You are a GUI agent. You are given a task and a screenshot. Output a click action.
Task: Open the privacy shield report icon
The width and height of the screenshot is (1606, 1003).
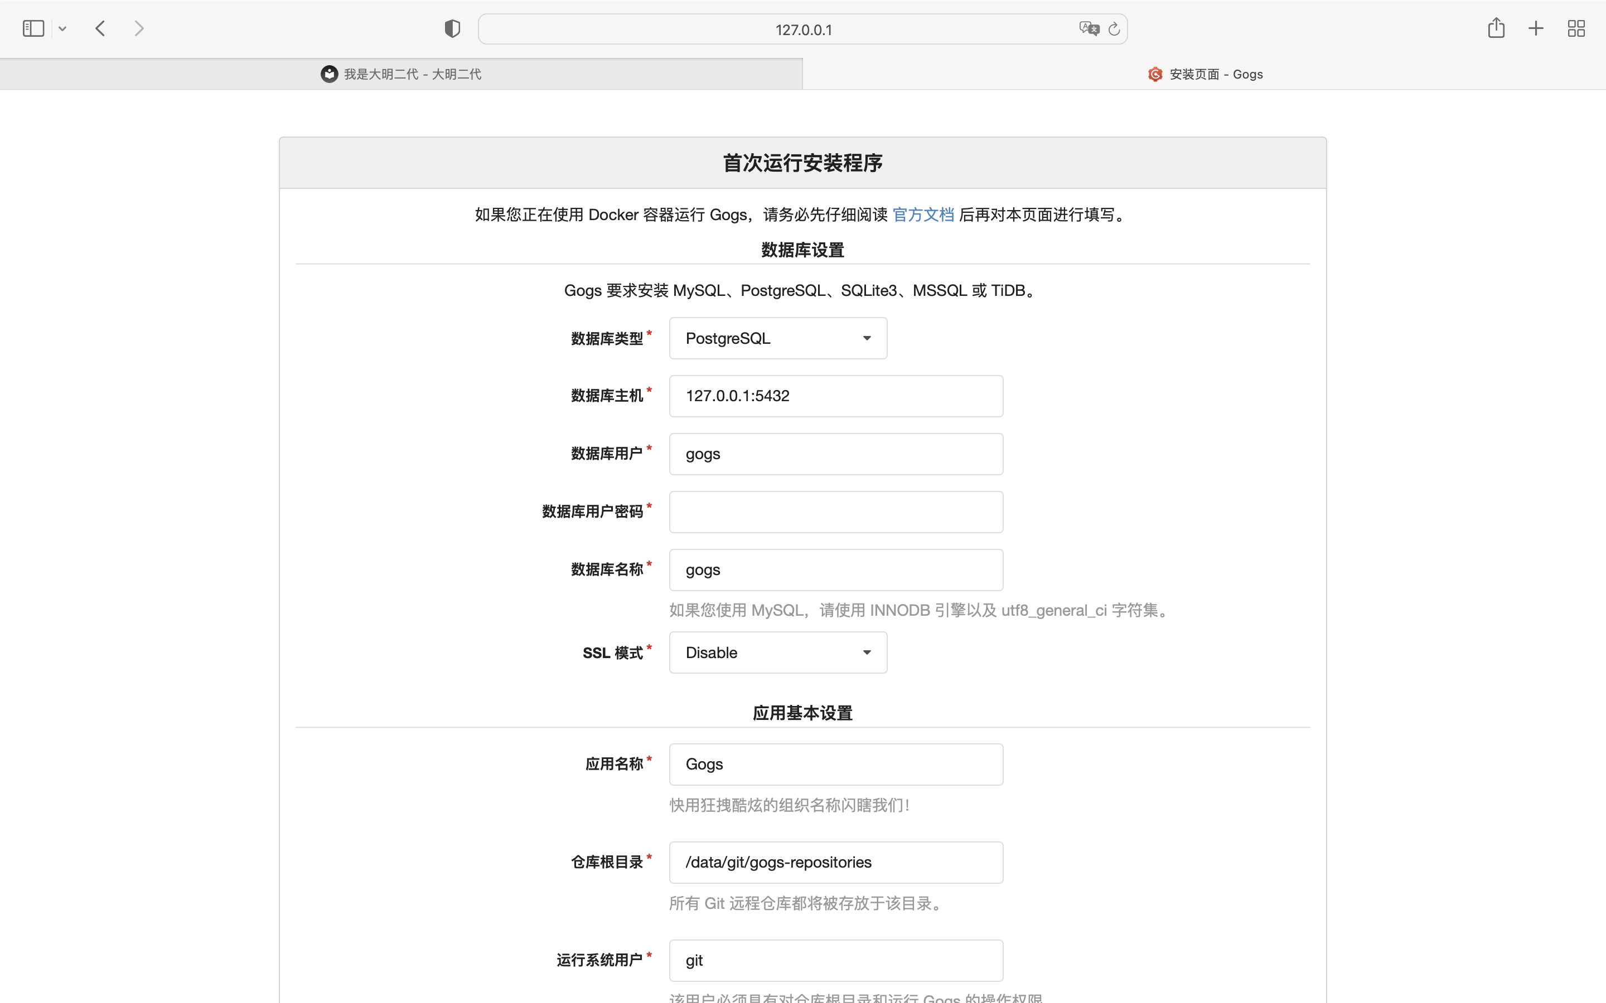[452, 28]
